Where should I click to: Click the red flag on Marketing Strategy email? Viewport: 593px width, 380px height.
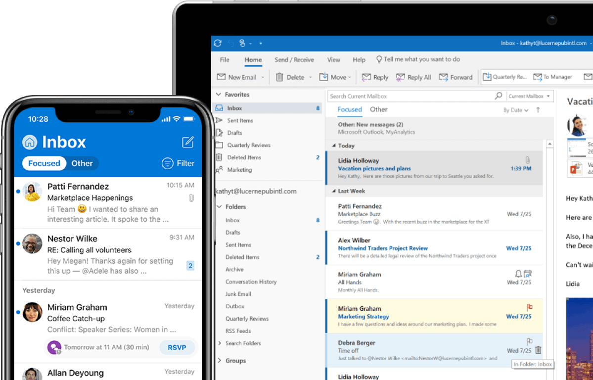tap(529, 307)
